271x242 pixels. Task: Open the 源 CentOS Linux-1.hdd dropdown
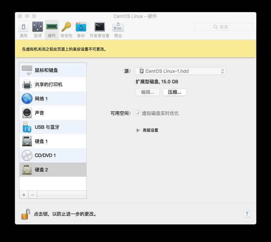[x=181, y=71]
